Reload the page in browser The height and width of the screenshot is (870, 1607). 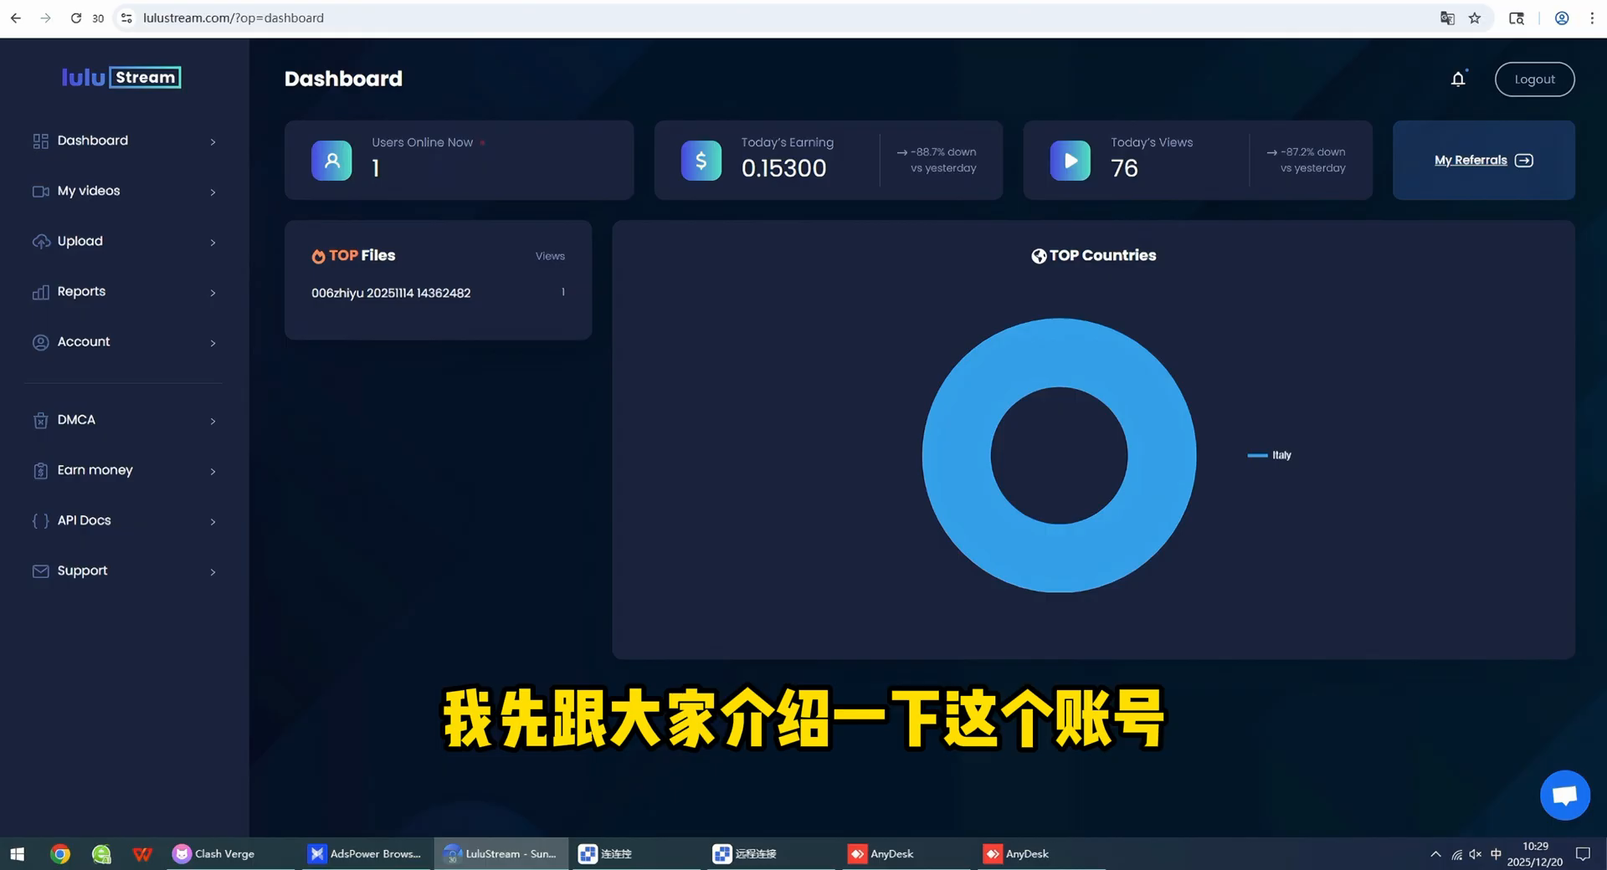pos(75,18)
